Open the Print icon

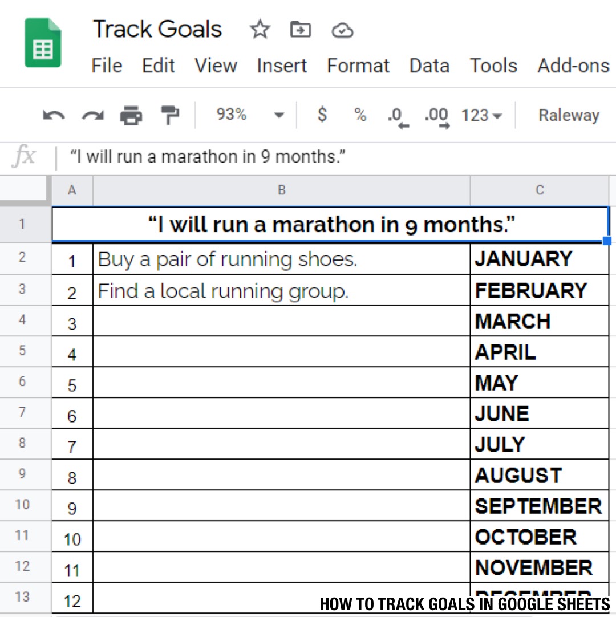131,115
